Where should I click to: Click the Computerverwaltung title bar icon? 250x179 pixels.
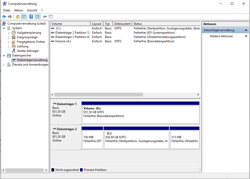coord(5,4)
